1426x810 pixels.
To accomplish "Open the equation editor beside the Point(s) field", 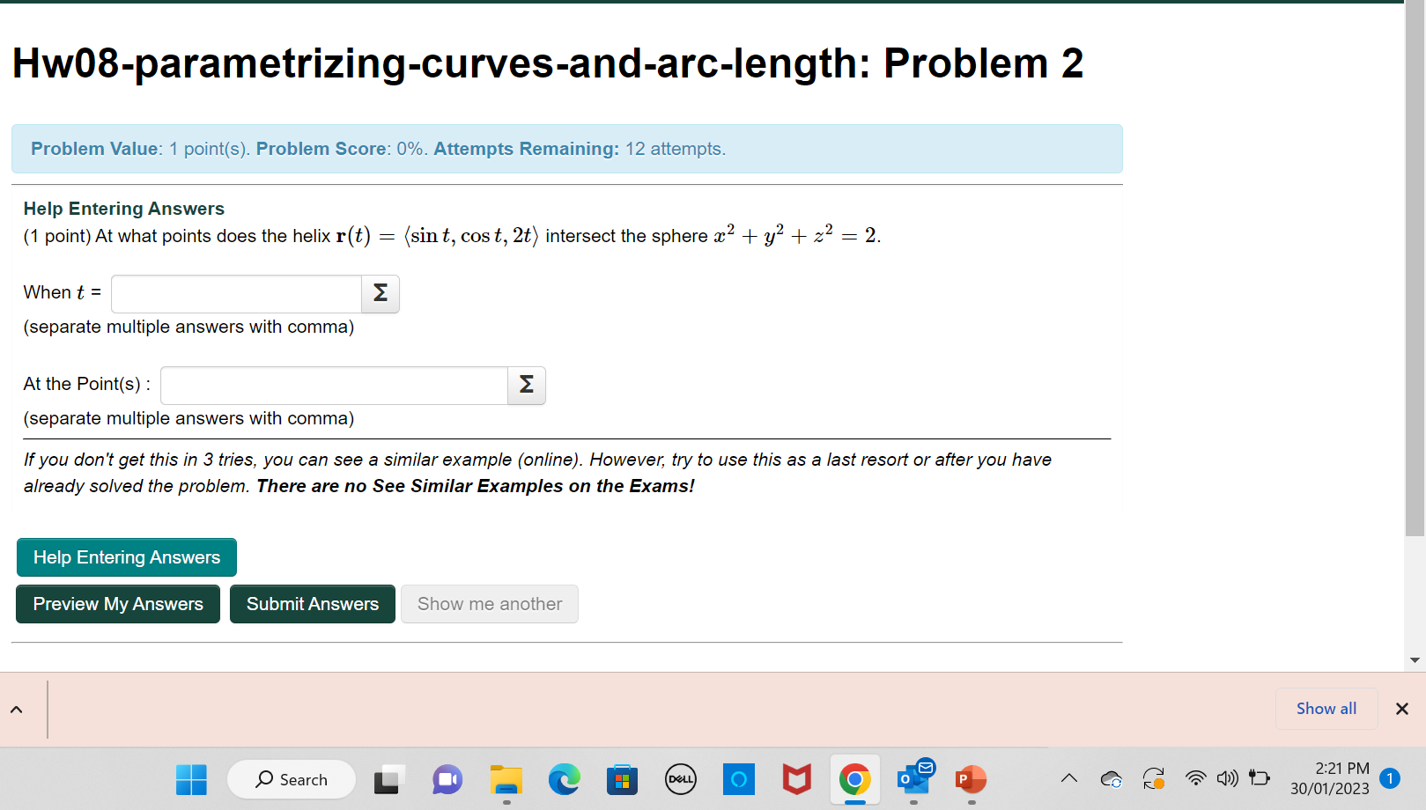I will (526, 385).
